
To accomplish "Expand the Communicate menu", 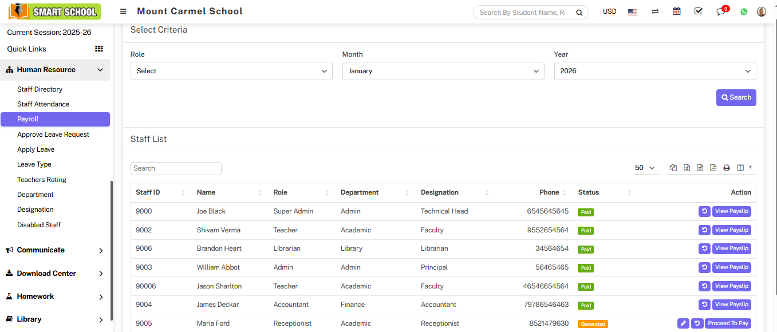I will click(55, 250).
